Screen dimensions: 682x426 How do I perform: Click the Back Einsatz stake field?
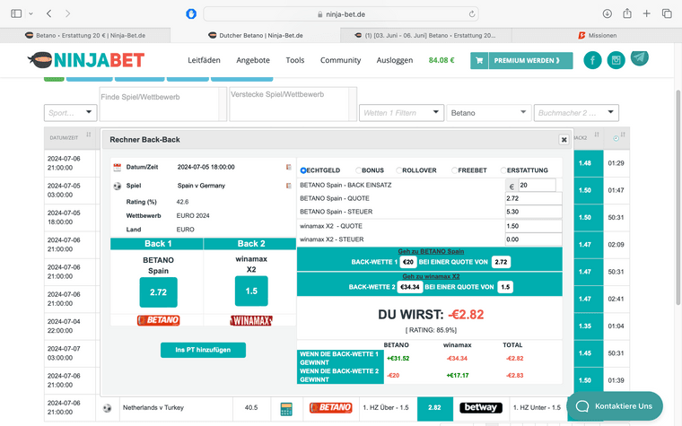point(537,185)
